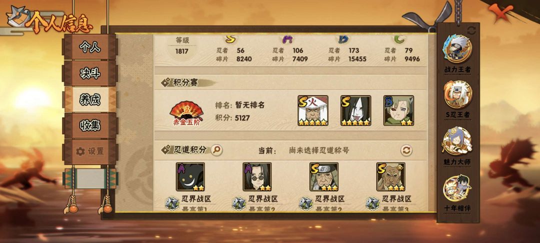This screenshot has width=540, height=243.
Task: Switch to the 个人 tab
Action: tap(90, 47)
